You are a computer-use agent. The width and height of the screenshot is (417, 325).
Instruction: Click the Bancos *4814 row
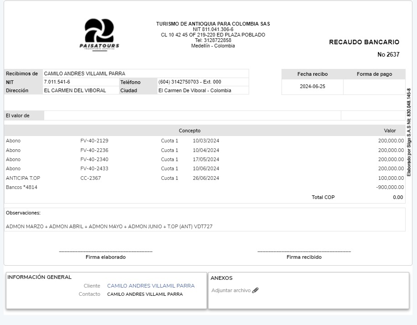click(22, 187)
